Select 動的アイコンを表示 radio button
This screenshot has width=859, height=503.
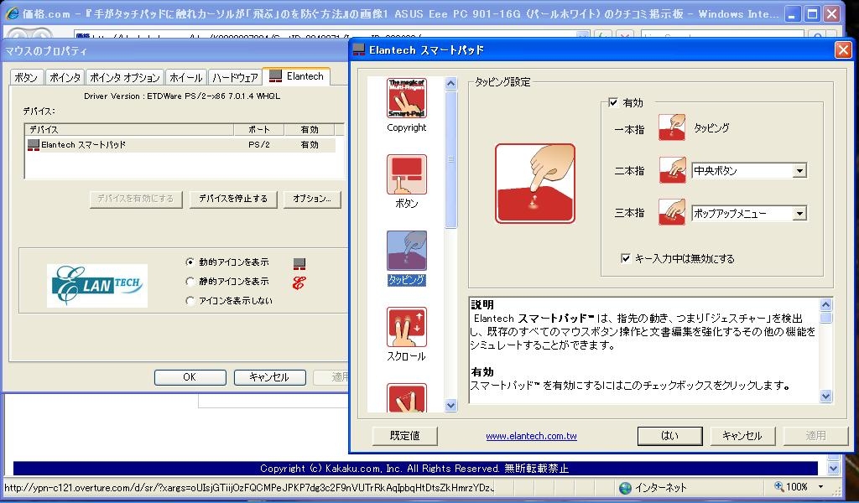click(190, 262)
